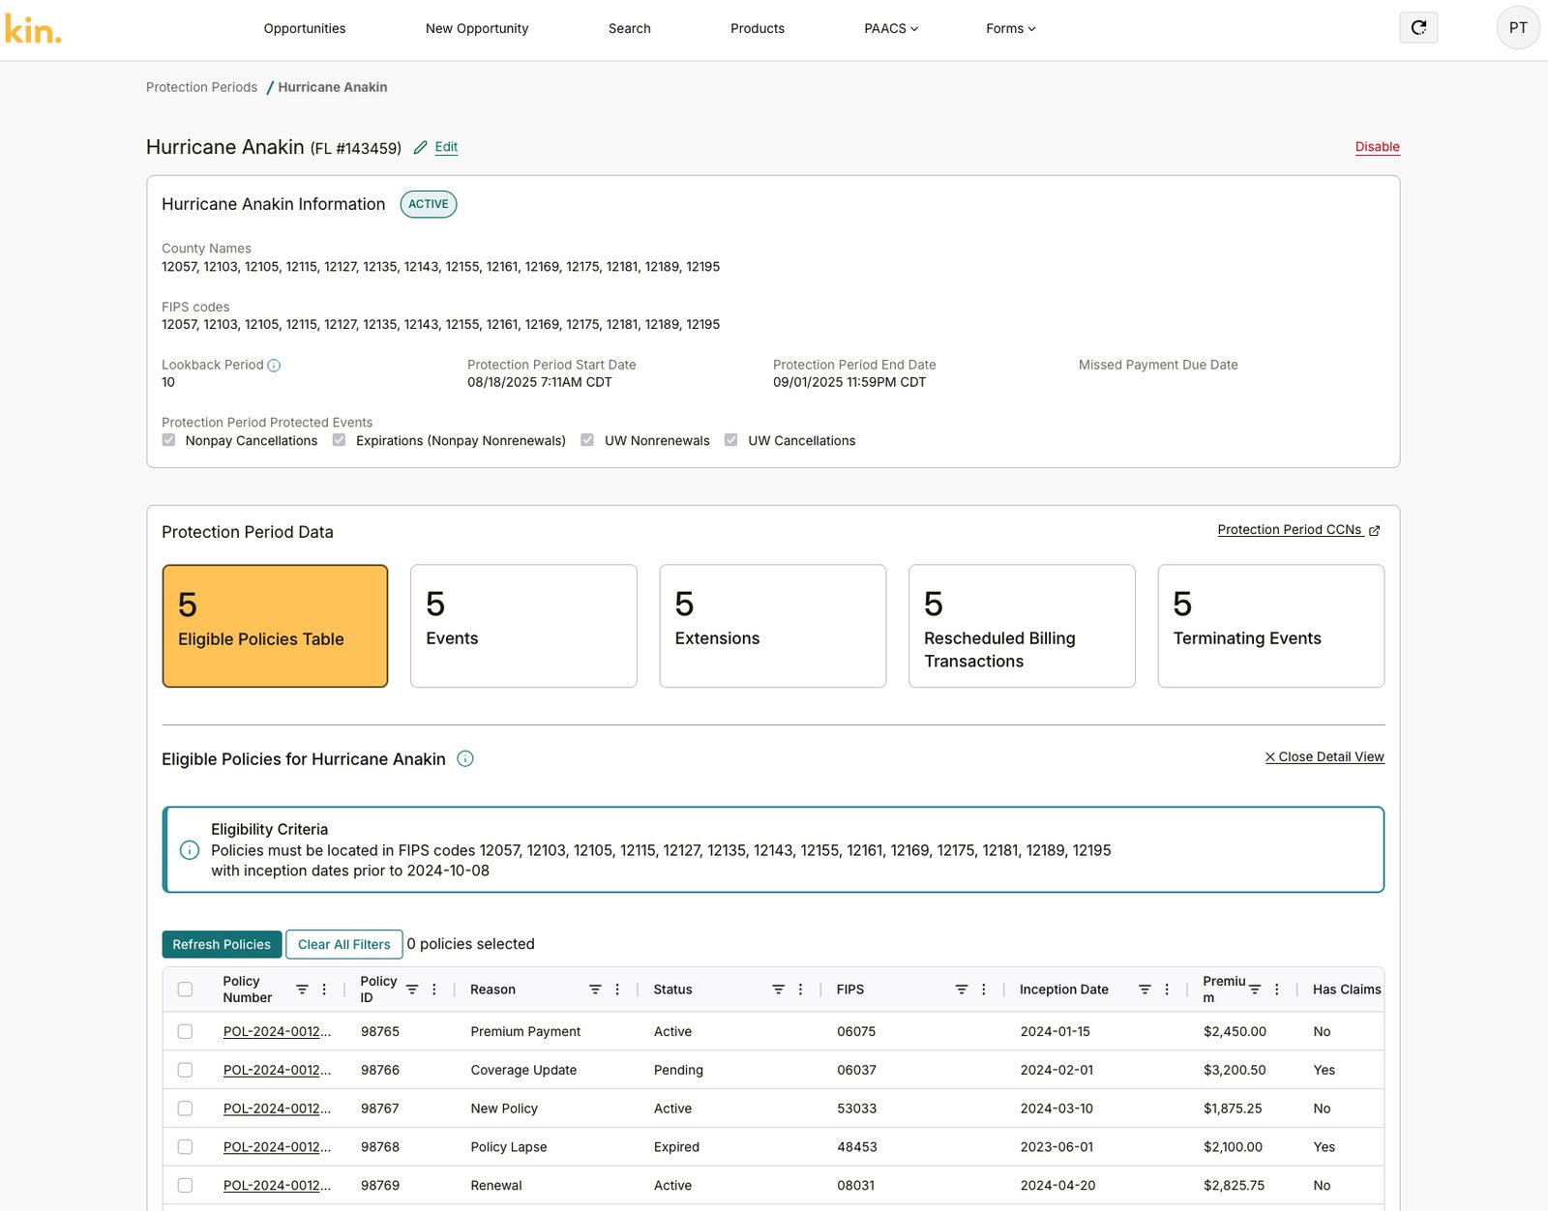The image size is (1548, 1211).
Task: Show the Extensions card data
Action: (x=773, y=626)
